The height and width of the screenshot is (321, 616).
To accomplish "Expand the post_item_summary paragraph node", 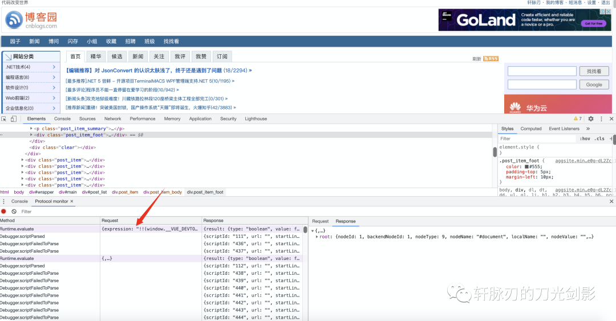I will [x=31, y=129].
